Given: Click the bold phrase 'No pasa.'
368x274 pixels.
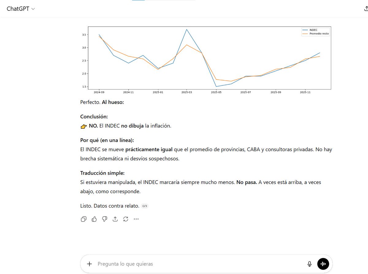Looking at the screenshot, I should pos(247,182).
